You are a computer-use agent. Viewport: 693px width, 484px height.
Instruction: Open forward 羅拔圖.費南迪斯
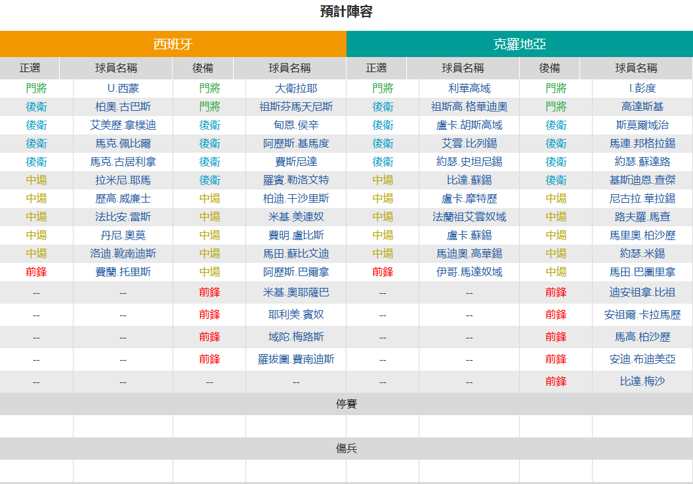[x=296, y=359]
